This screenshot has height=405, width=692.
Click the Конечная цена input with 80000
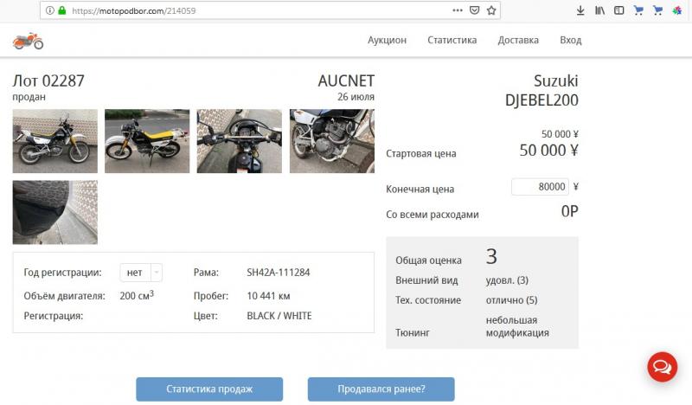click(540, 187)
